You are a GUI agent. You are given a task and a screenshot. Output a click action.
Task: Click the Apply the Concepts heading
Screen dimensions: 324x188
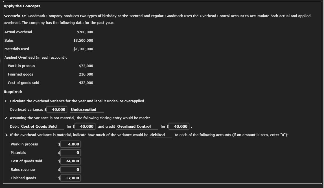(21, 6)
